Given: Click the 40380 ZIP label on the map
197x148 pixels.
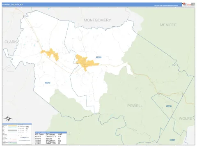Looking at the screenshot, I should tap(98, 57).
